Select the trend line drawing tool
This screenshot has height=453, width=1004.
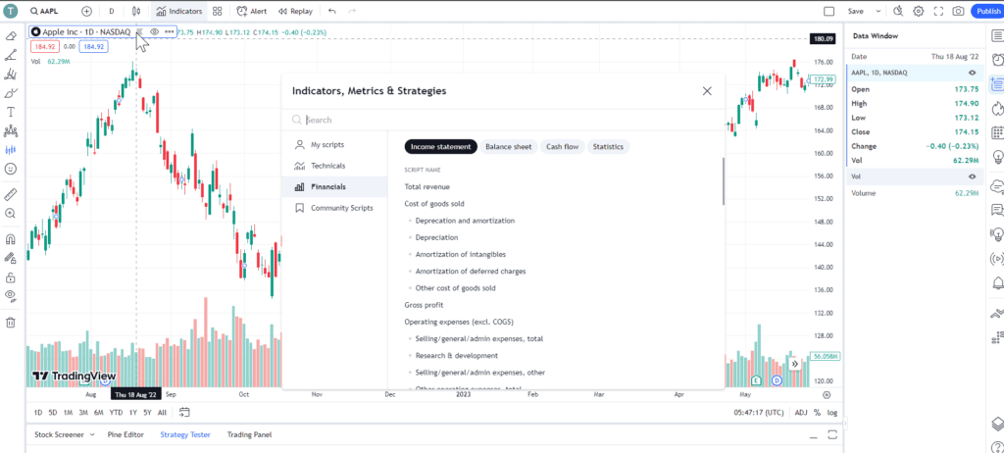click(10, 55)
